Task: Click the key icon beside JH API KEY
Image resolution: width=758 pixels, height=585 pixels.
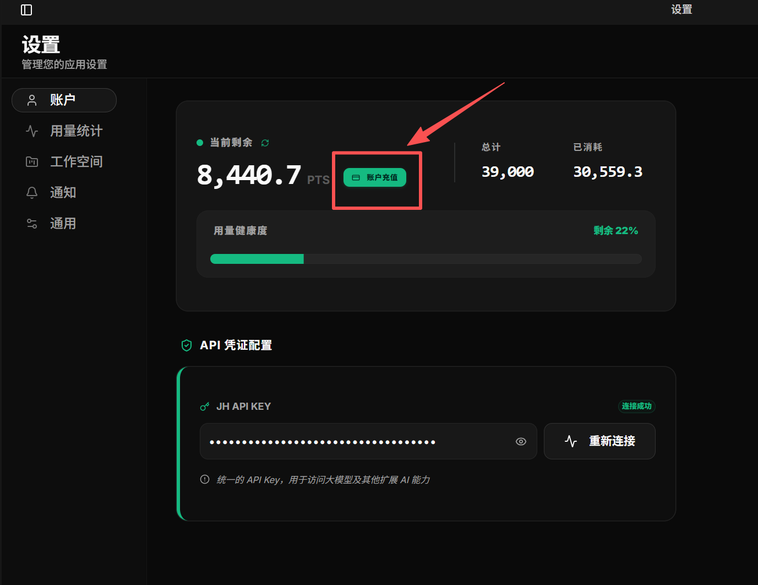Action: (x=205, y=407)
